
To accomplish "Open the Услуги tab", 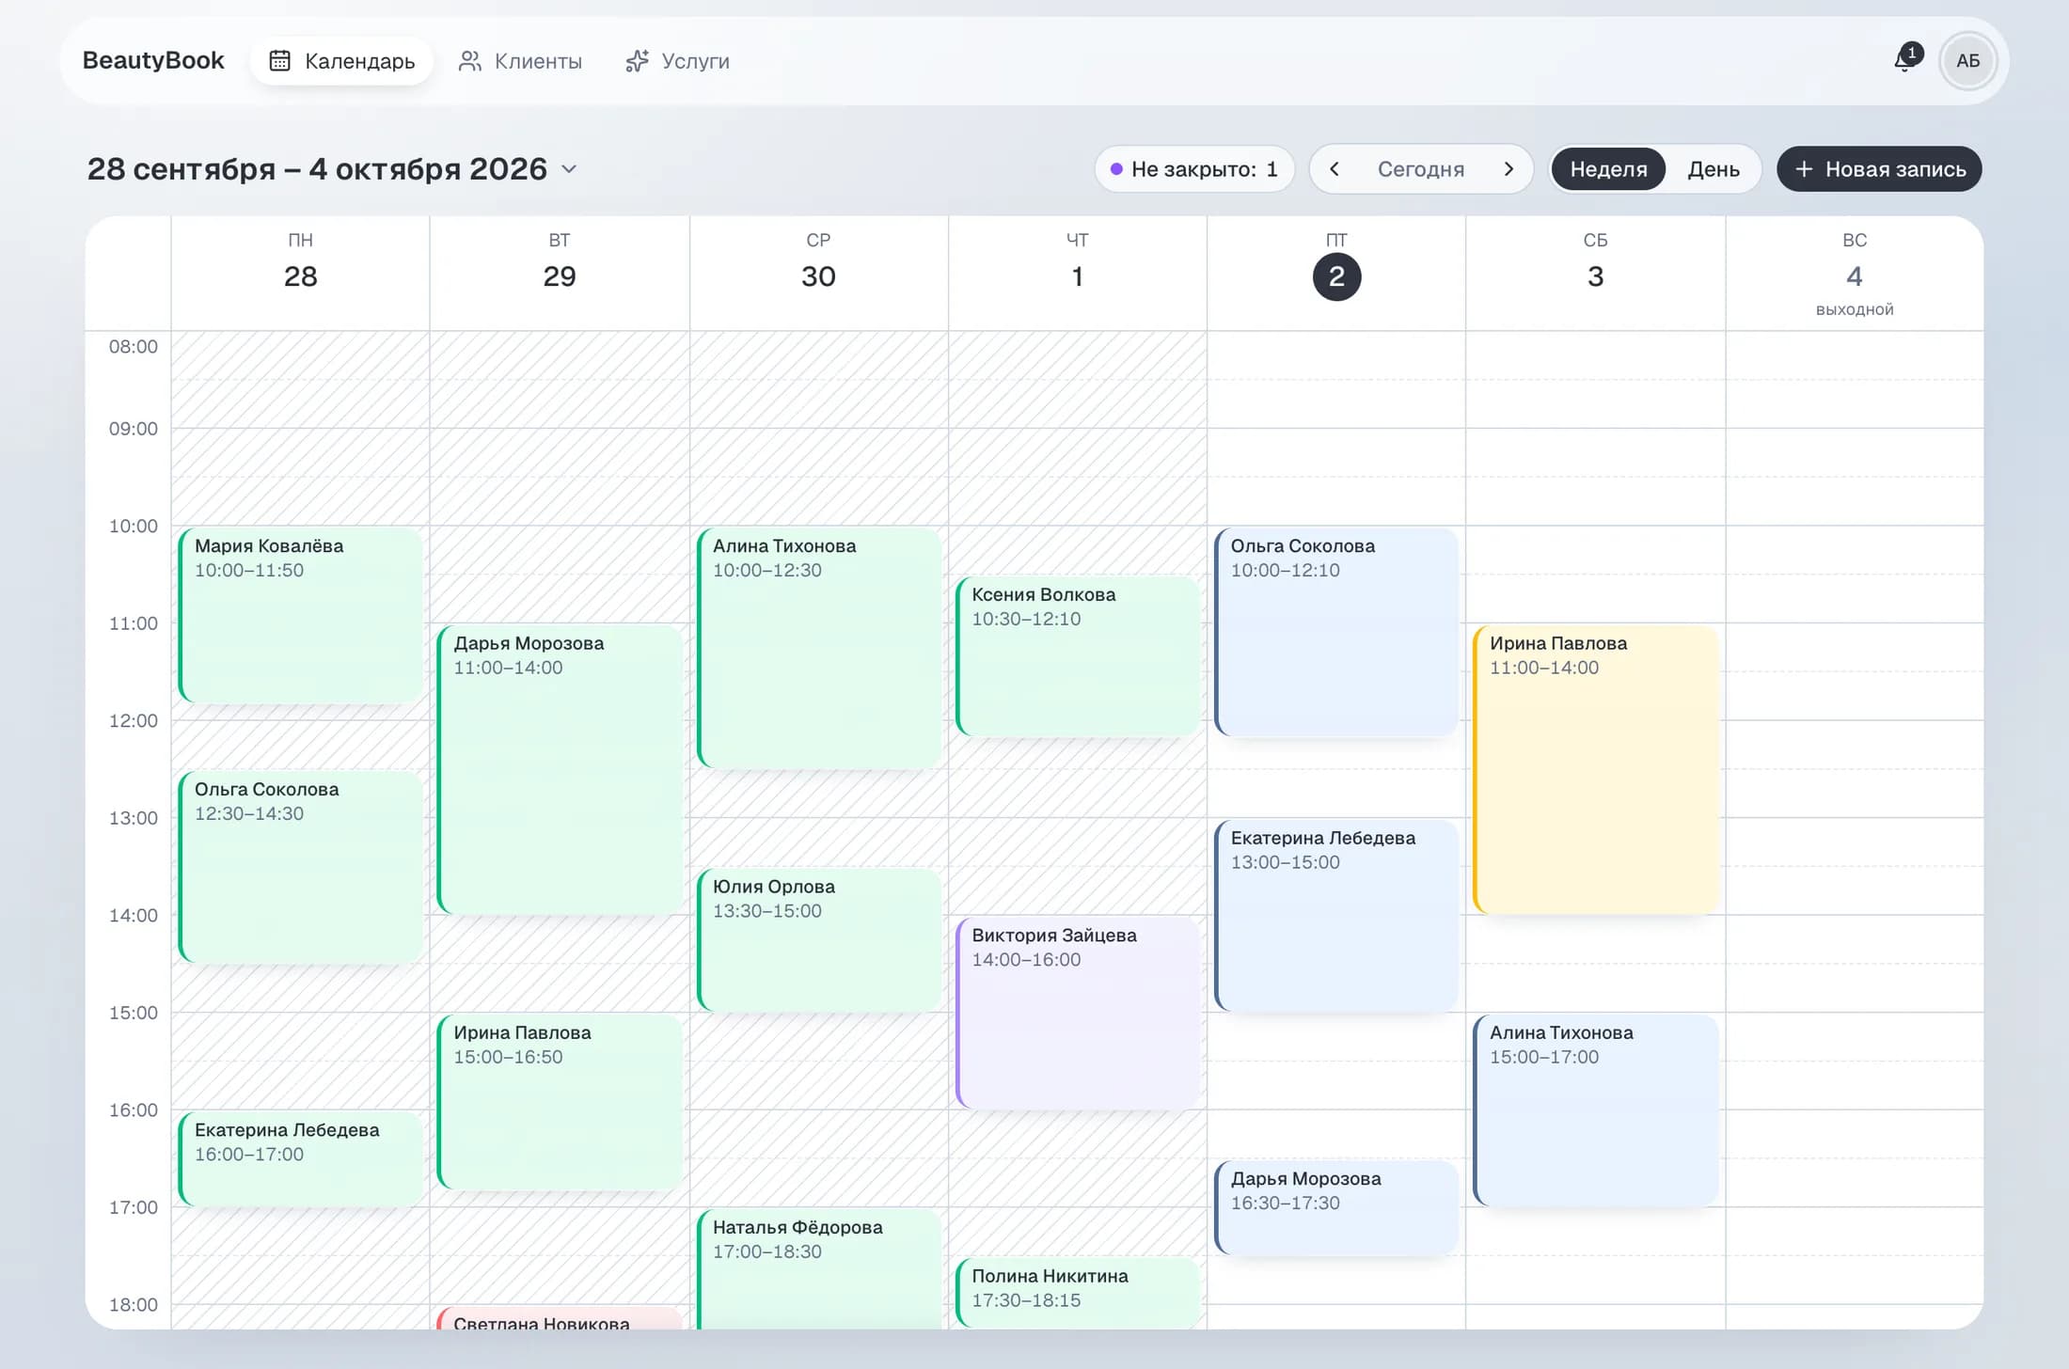I will coord(677,61).
